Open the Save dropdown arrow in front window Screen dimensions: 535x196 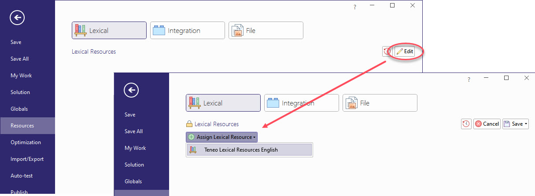click(526, 124)
